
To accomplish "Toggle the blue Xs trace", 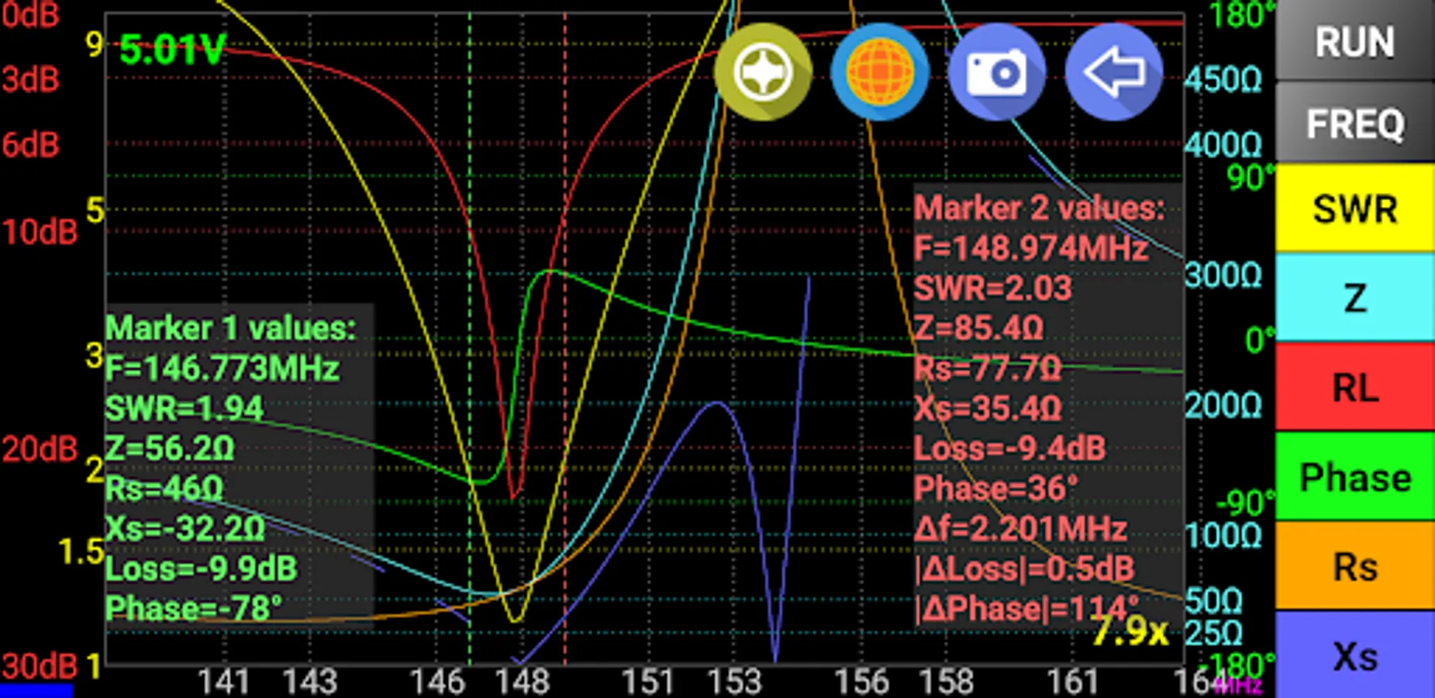I will coord(1355,655).
